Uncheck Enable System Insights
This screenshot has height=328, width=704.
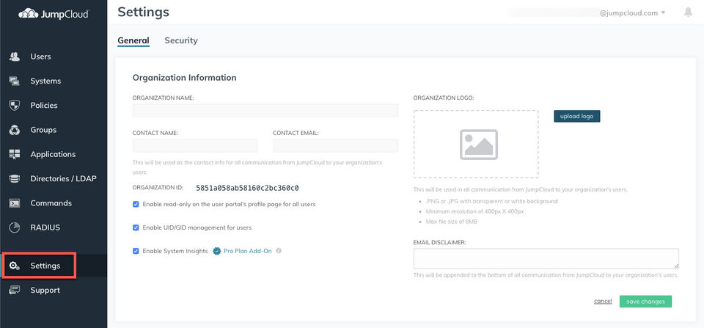click(x=136, y=251)
